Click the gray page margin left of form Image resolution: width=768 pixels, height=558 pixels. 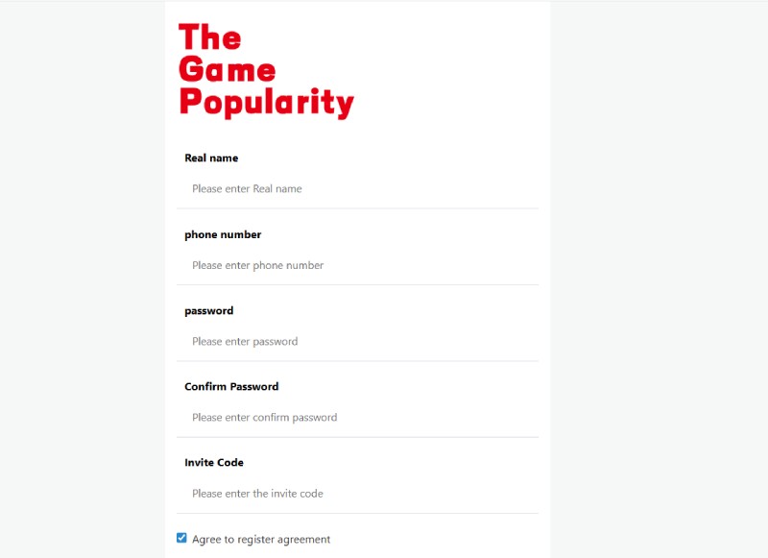[x=82, y=288]
